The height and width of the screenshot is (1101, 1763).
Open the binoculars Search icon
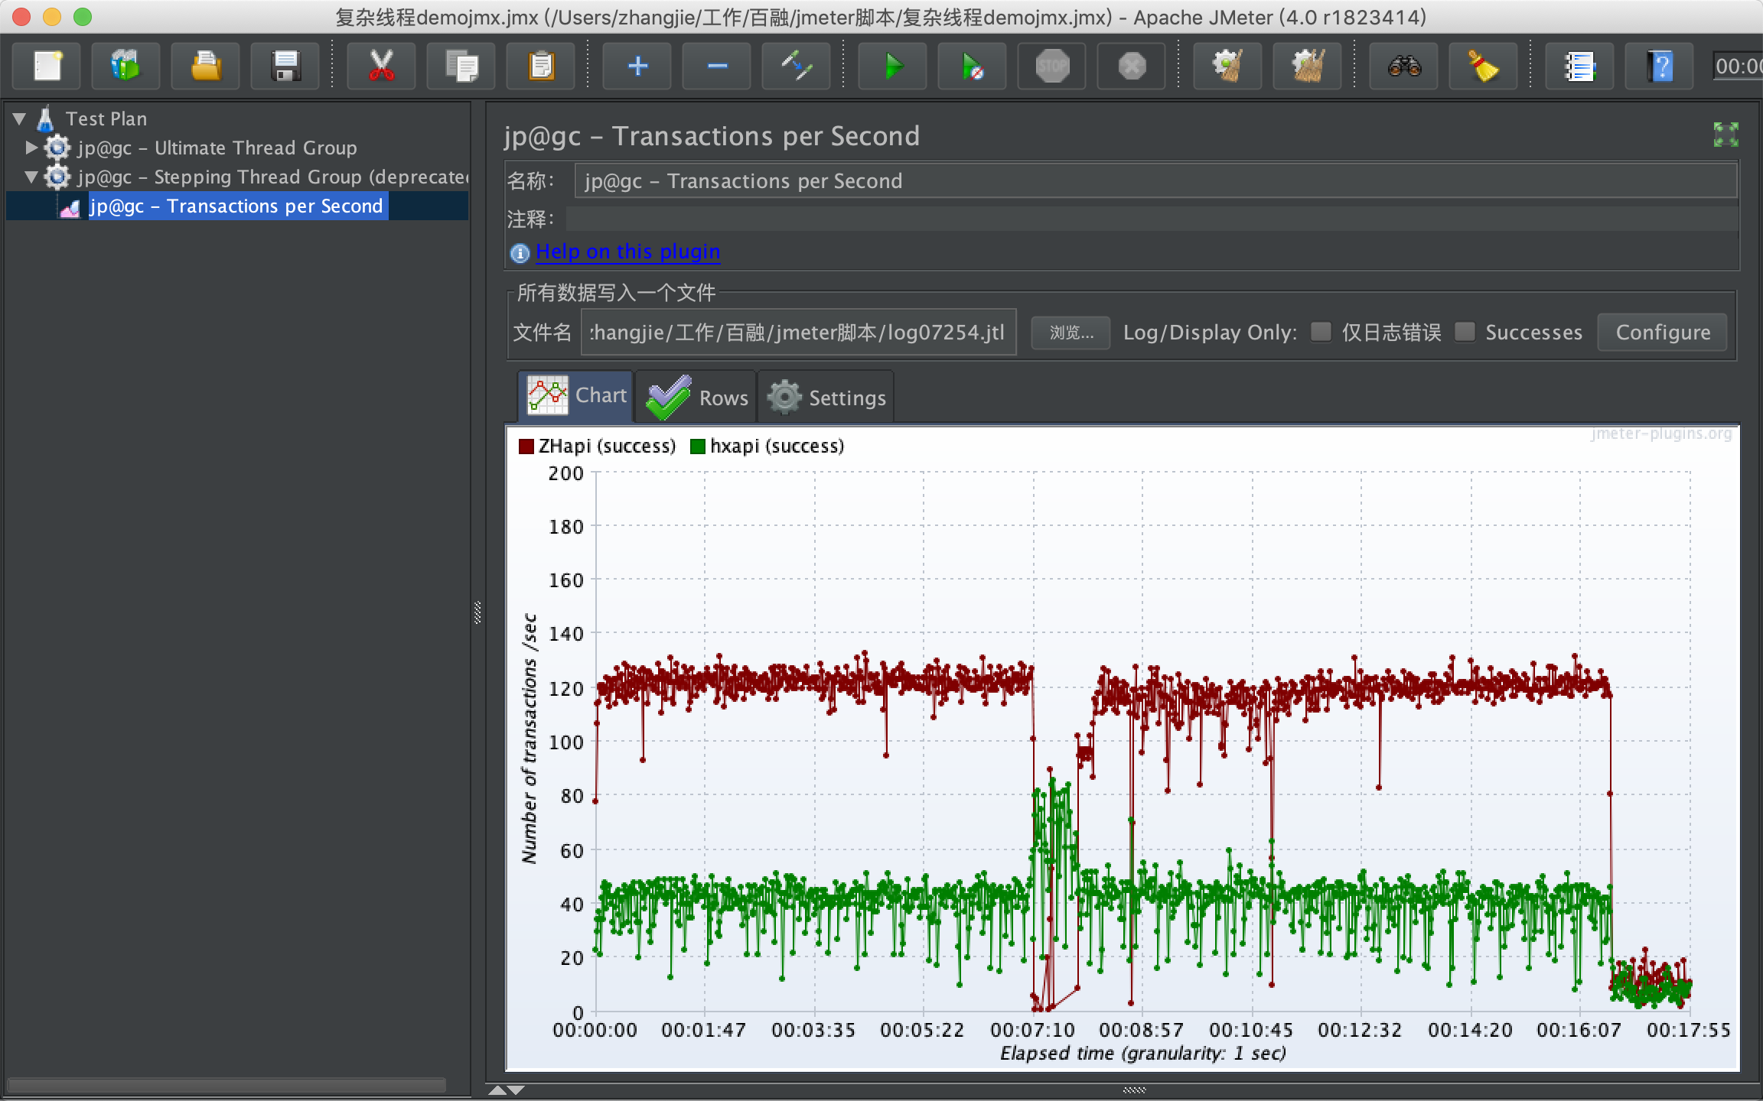click(1404, 66)
